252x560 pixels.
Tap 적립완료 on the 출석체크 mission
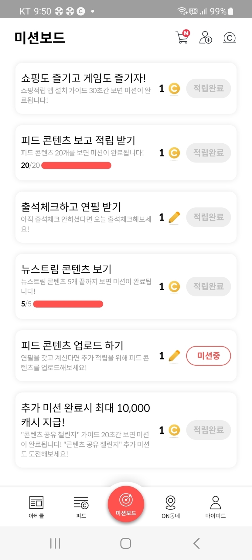(208, 217)
